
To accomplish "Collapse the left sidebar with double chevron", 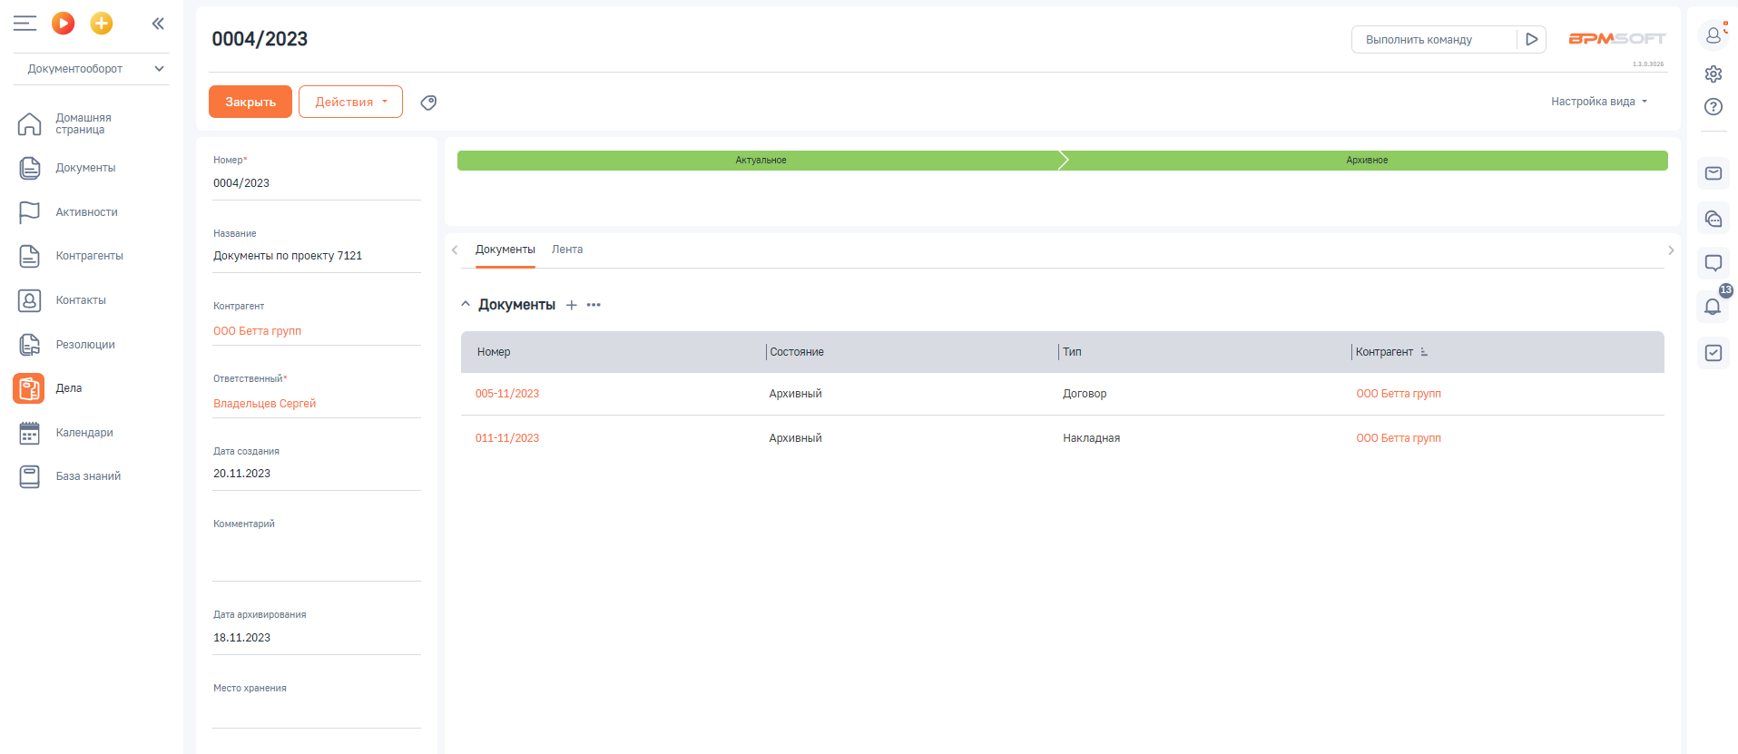I will pos(158,24).
